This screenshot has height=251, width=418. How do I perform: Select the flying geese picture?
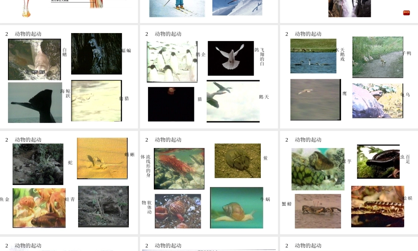[x=233, y=101]
